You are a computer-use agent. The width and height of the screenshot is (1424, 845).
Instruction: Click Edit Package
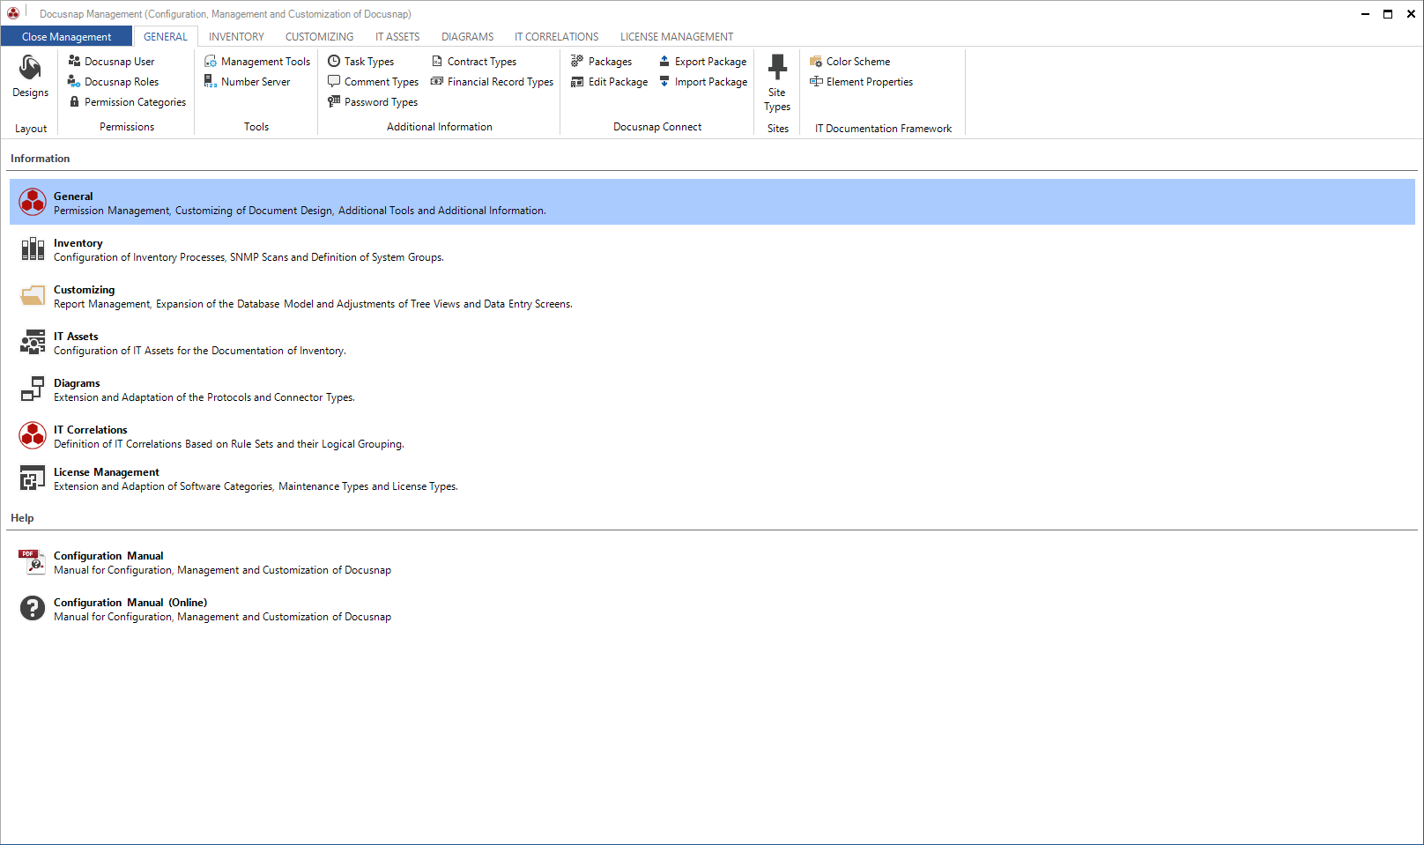coord(609,82)
